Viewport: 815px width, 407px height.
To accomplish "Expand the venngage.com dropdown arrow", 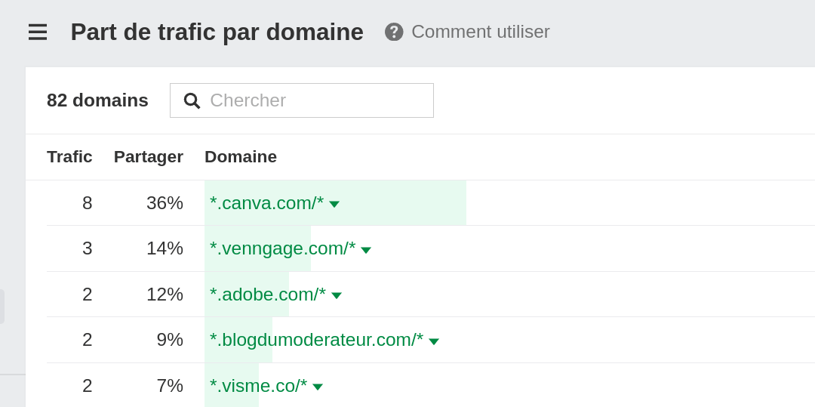I will [366, 250].
